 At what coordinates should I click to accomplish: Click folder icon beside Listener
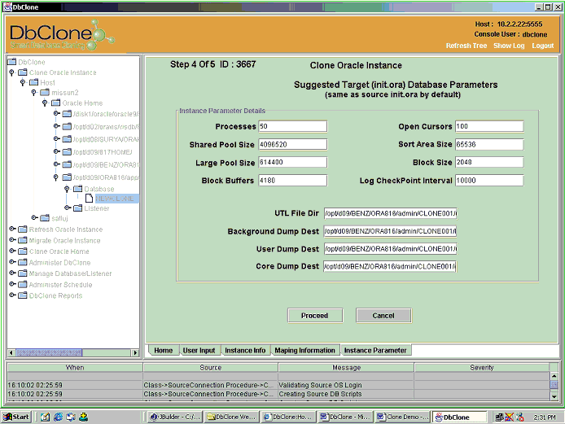click(x=78, y=208)
